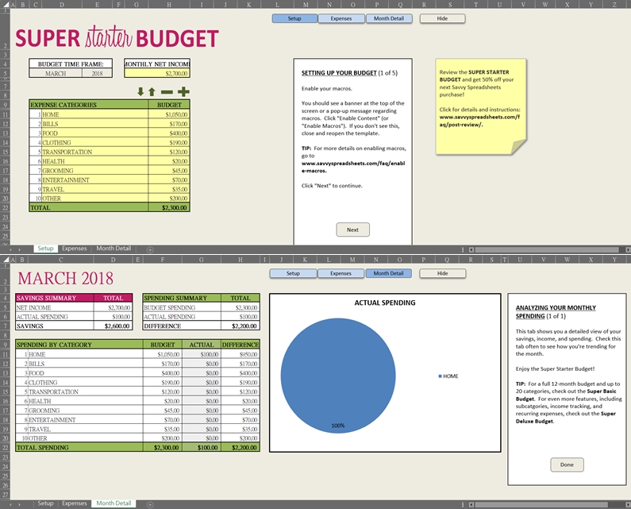631x509 pixels.
Task: Click the Setup button in the top window
Action: click(x=294, y=18)
